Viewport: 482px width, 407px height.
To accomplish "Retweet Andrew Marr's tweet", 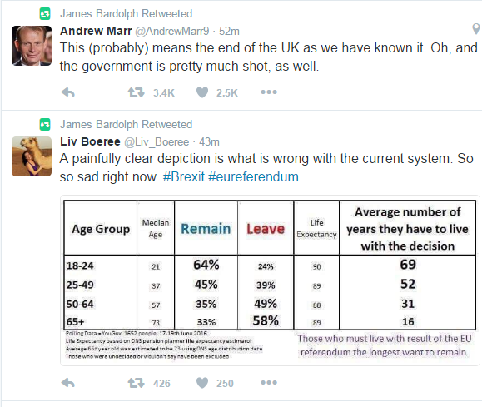I will pyautogui.click(x=137, y=92).
